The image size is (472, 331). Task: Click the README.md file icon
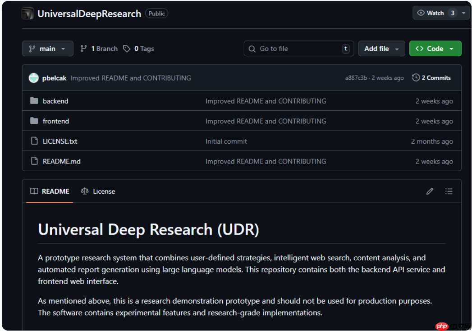tap(34, 161)
